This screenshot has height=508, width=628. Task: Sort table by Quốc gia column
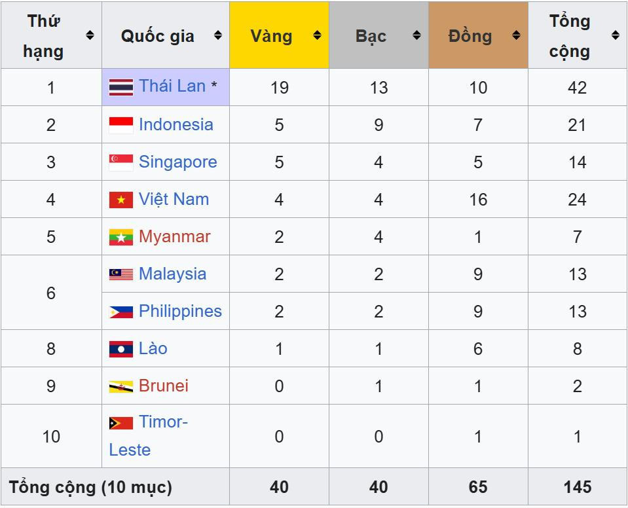[x=218, y=35]
